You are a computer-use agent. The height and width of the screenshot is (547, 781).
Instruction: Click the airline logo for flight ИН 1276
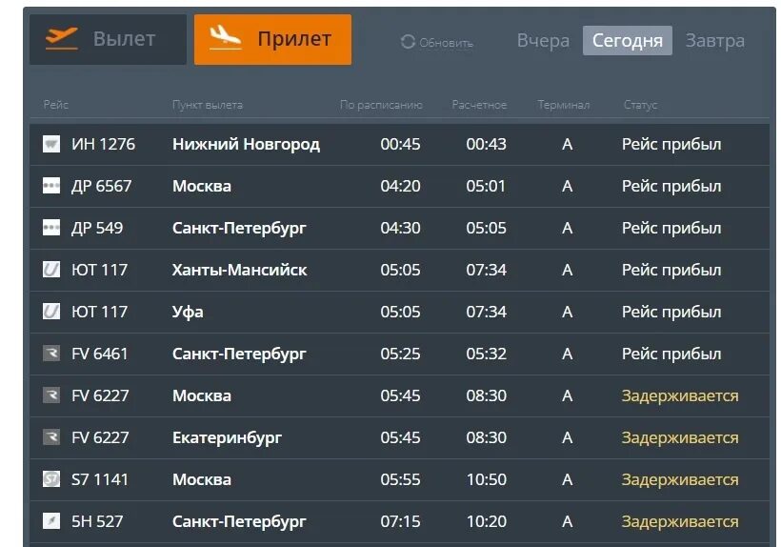coord(51,145)
